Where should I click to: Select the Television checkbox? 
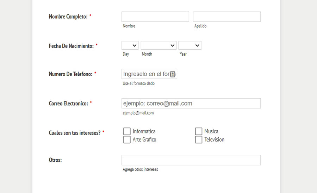click(x=199, y=140)
